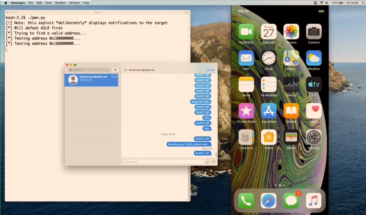The image size is (366, 215).
Task: Open Calendar app showing Friday 27
Action: 269,32
